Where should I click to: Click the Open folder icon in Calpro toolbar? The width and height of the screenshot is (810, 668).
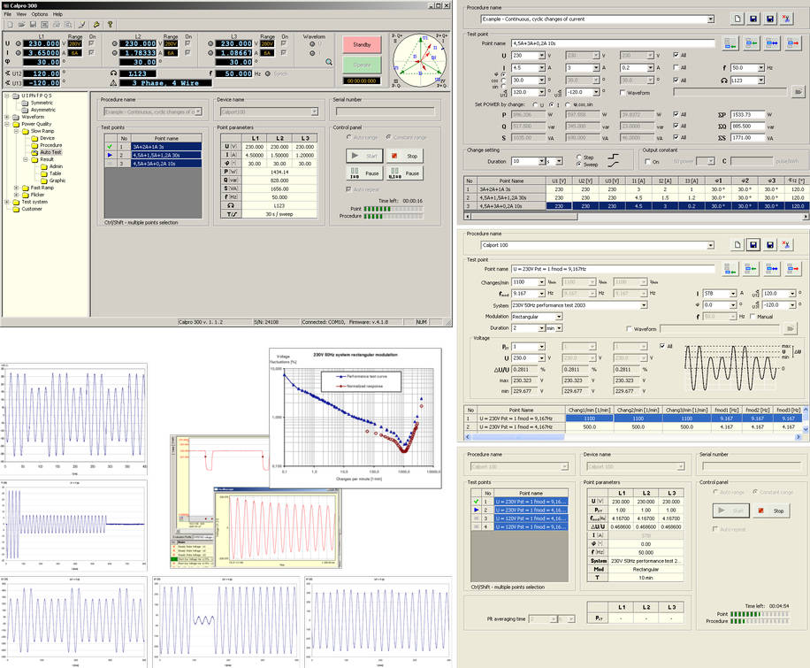coord(22,24)
